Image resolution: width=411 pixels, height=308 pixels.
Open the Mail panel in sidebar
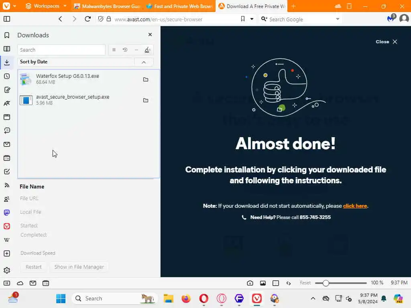[7, 144]
